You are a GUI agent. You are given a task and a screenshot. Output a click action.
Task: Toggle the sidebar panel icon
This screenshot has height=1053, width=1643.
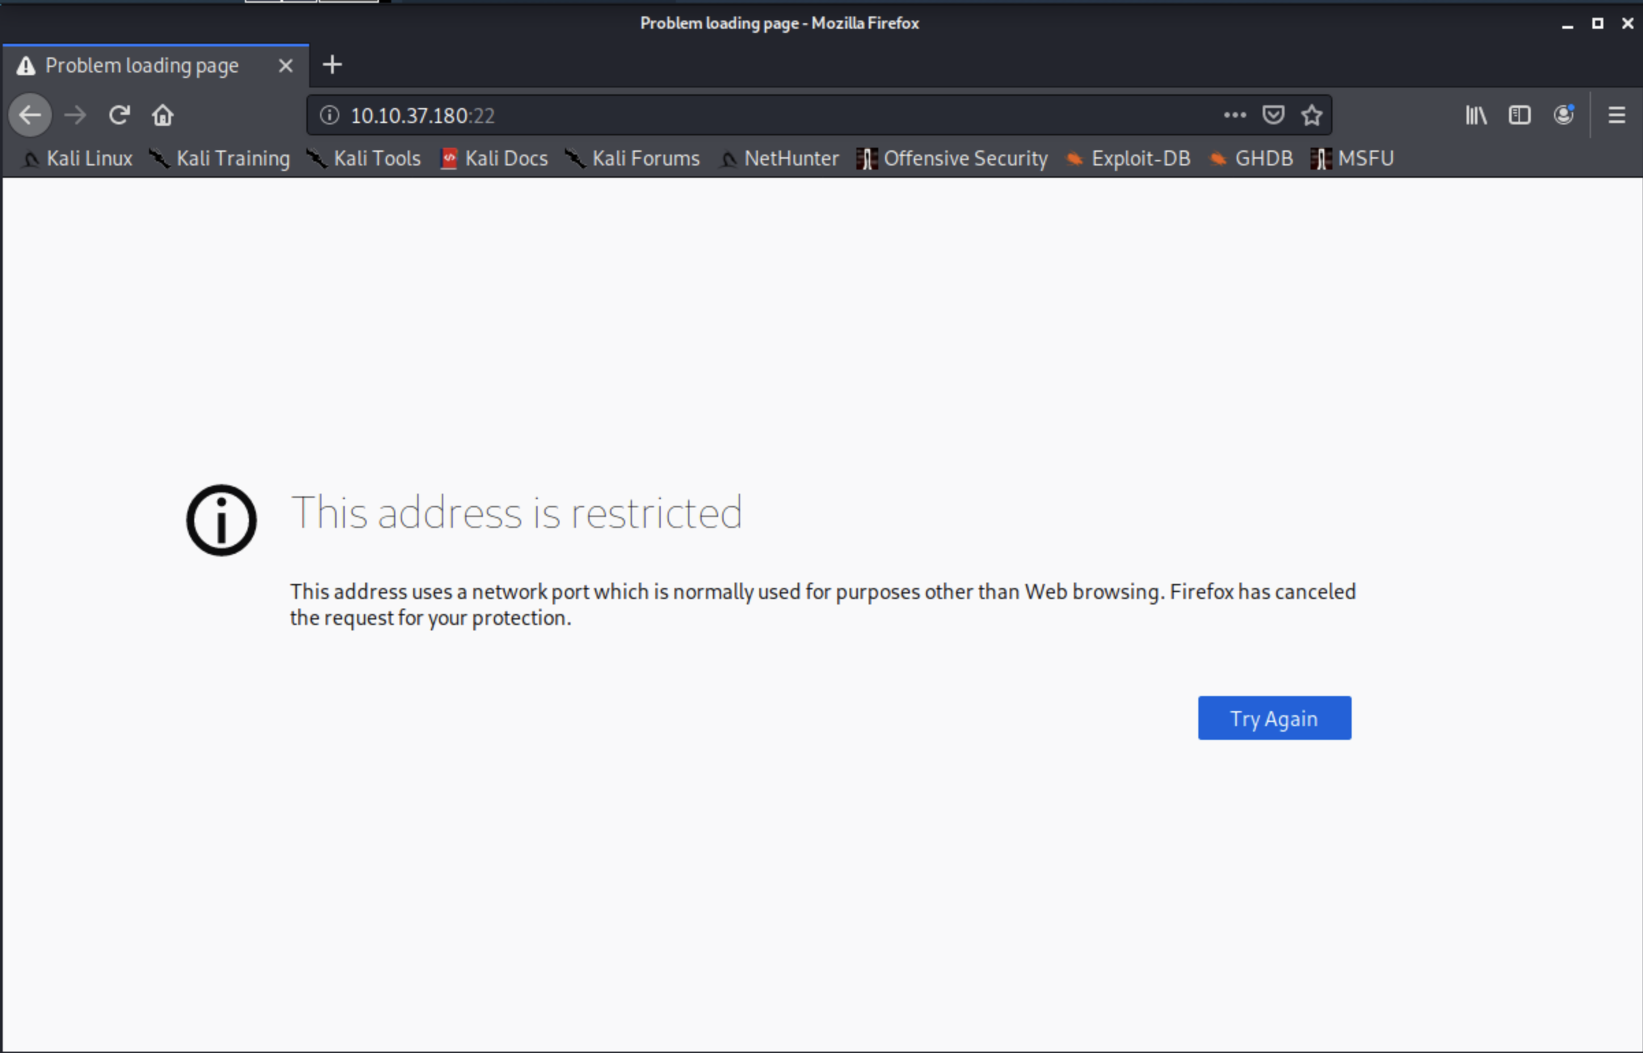click(1519, 115)
